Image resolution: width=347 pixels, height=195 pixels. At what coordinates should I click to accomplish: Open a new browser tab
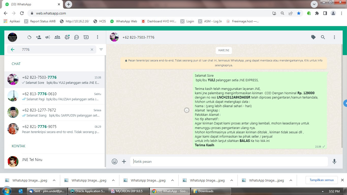point(69,4)
